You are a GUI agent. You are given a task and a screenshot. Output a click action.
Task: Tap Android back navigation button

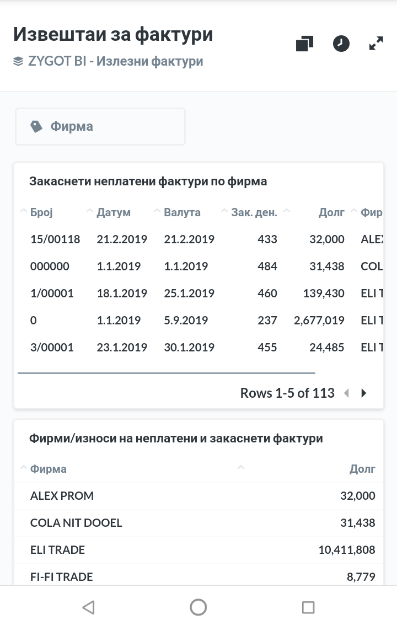[x=88, y=607]
